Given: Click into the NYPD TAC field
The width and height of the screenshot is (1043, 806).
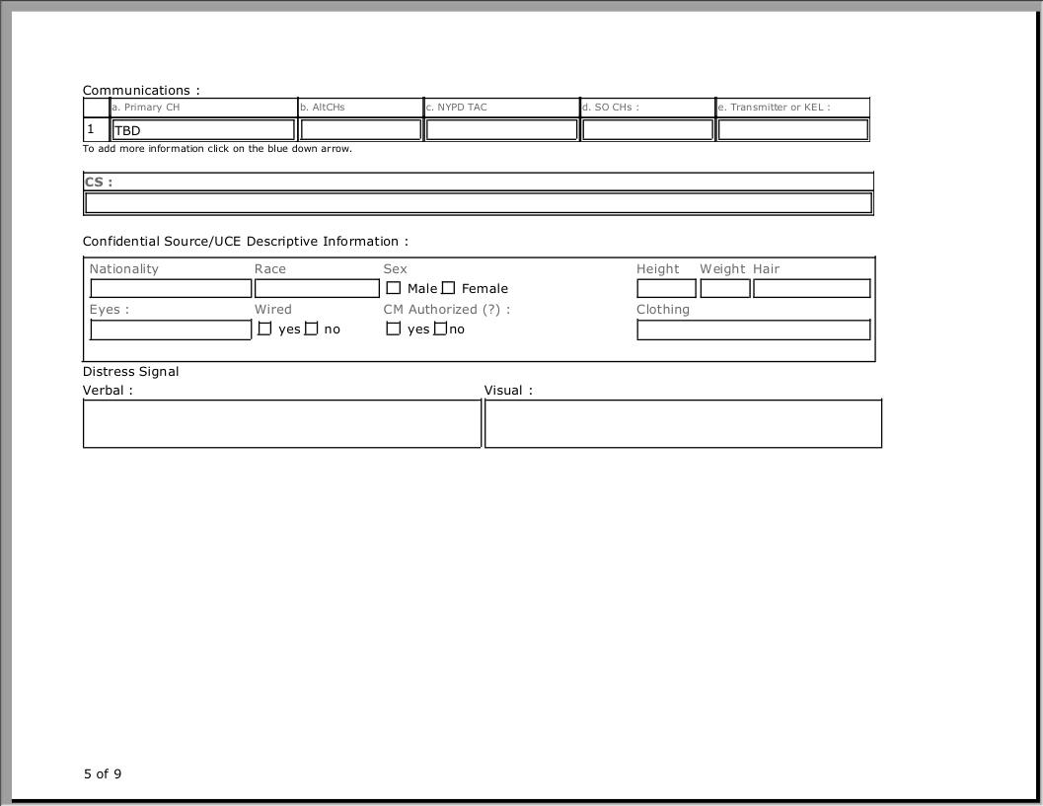Looking at the screenshot, I should [x=501, y=130].
